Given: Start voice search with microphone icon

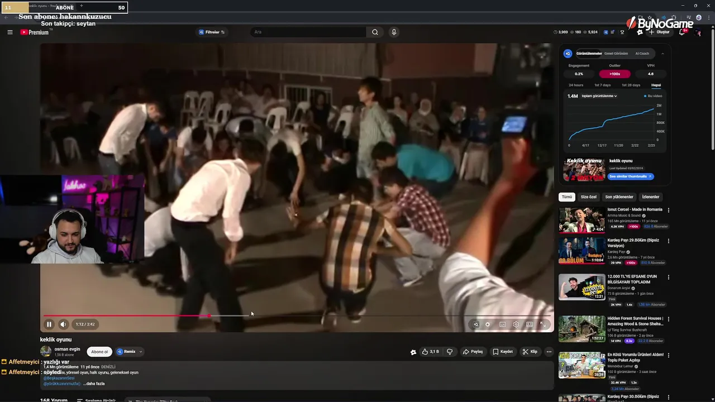Looking at the screenshot, I should tap(394, 32).
